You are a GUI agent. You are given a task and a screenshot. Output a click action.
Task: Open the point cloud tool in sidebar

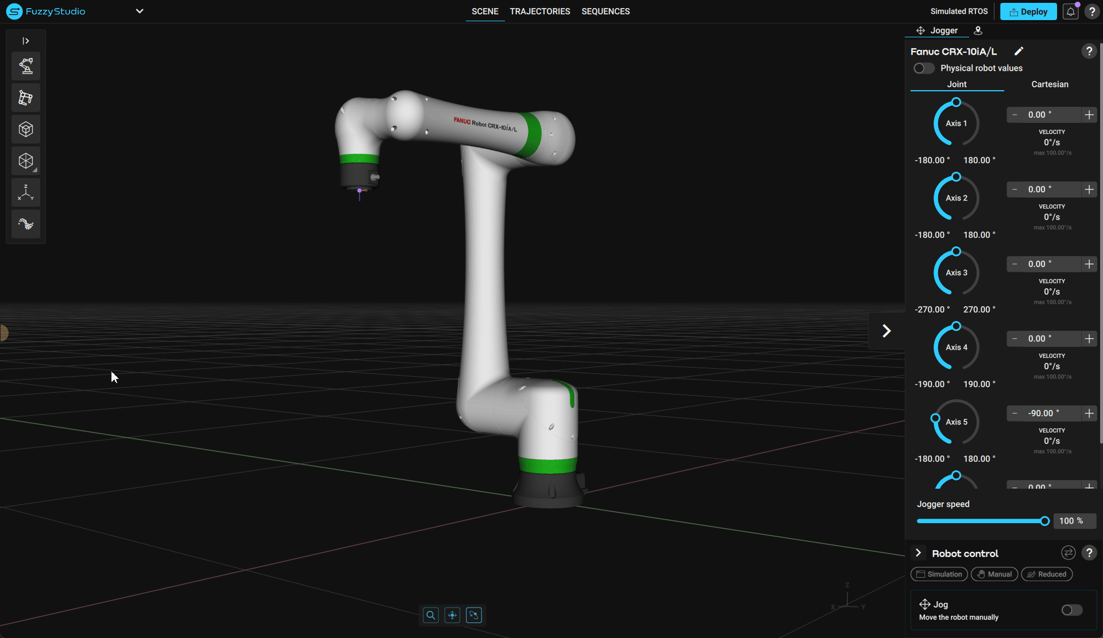pyautogui.click(x=26, y=224)
